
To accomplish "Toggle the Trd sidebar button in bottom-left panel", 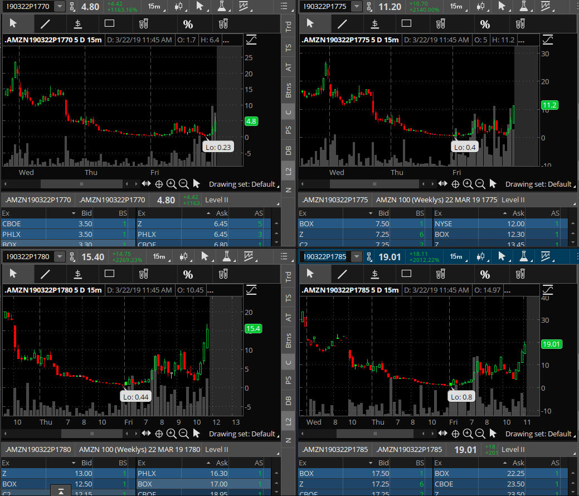I will point(289,275).
